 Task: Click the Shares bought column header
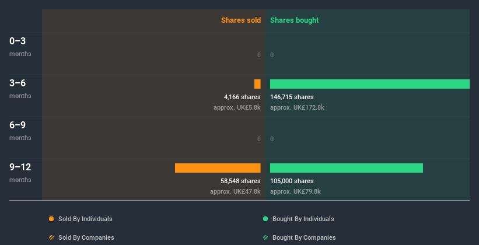295,20
